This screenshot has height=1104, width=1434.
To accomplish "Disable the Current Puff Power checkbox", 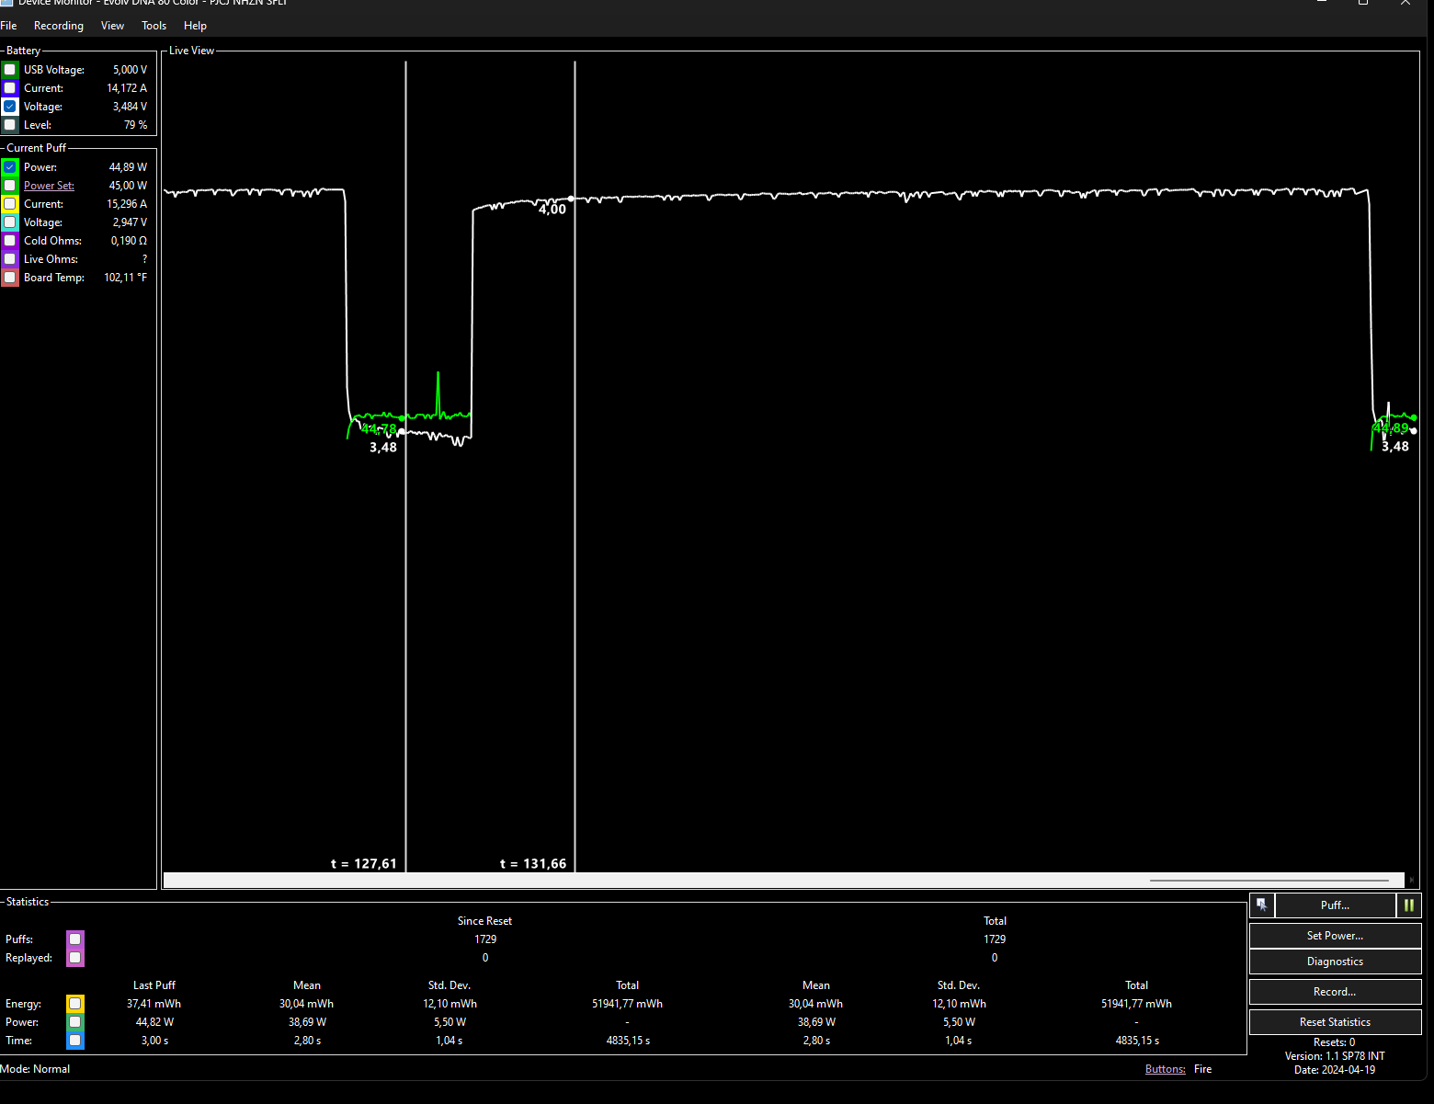I will (x=10, y=167).
